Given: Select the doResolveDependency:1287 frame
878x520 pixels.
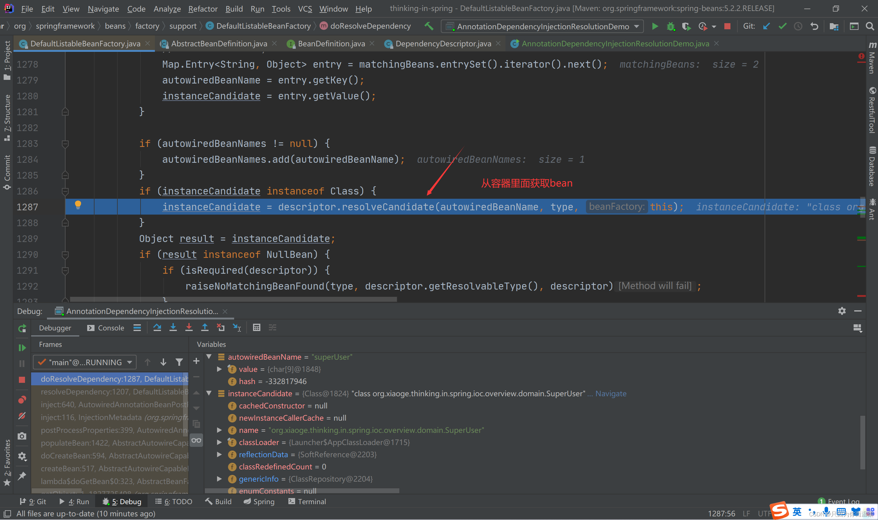Looking at the screenshot, I should [113, 378].
